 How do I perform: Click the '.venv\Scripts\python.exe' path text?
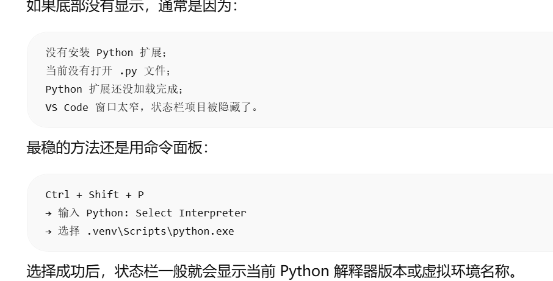pyautogui.click(x=160, y=232)
